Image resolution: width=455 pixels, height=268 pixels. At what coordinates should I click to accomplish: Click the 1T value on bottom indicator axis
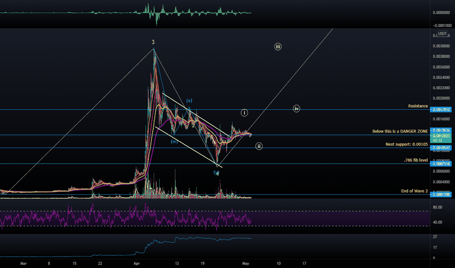[435, 248]
